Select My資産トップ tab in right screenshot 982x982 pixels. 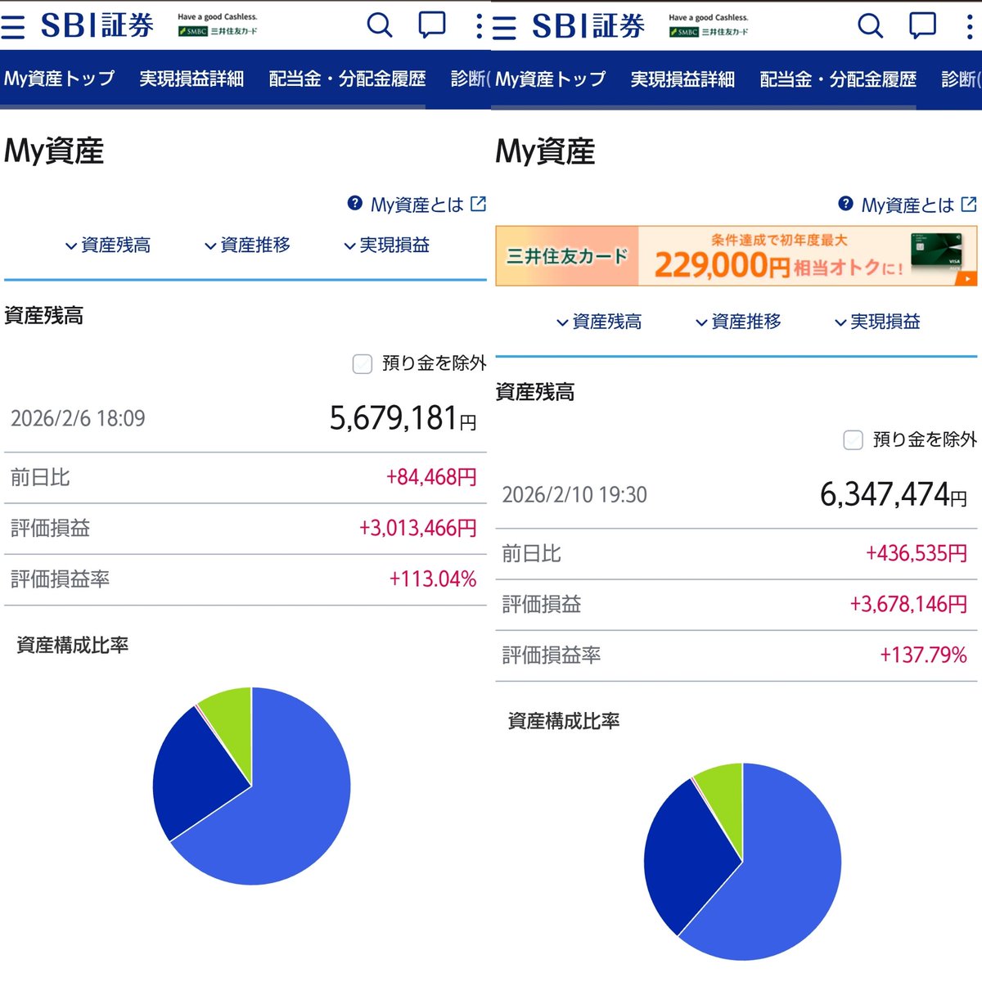(x=550, y=79)
